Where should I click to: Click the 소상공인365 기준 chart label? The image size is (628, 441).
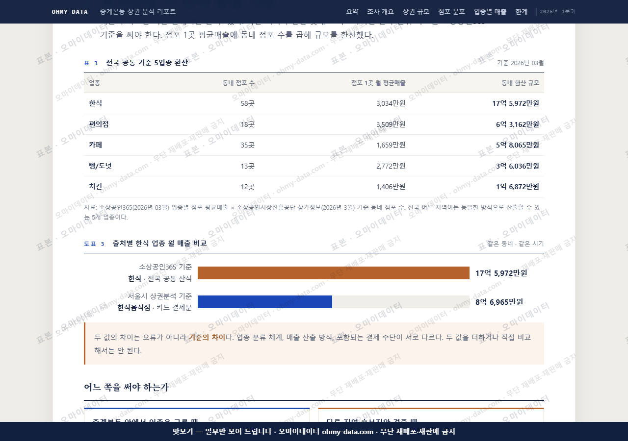click(165, 267)
